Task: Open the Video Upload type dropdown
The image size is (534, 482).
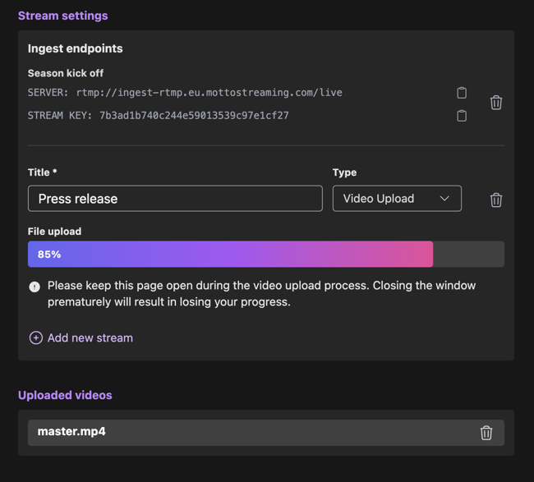Action: coord(397,199)
